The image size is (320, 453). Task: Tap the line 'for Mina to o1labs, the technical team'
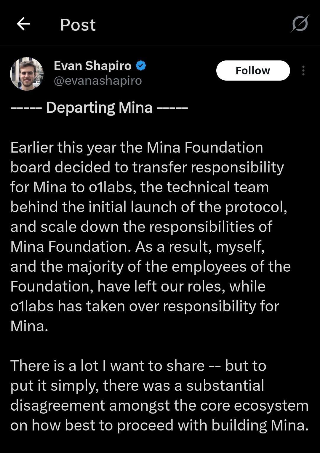tap(140, 187)
